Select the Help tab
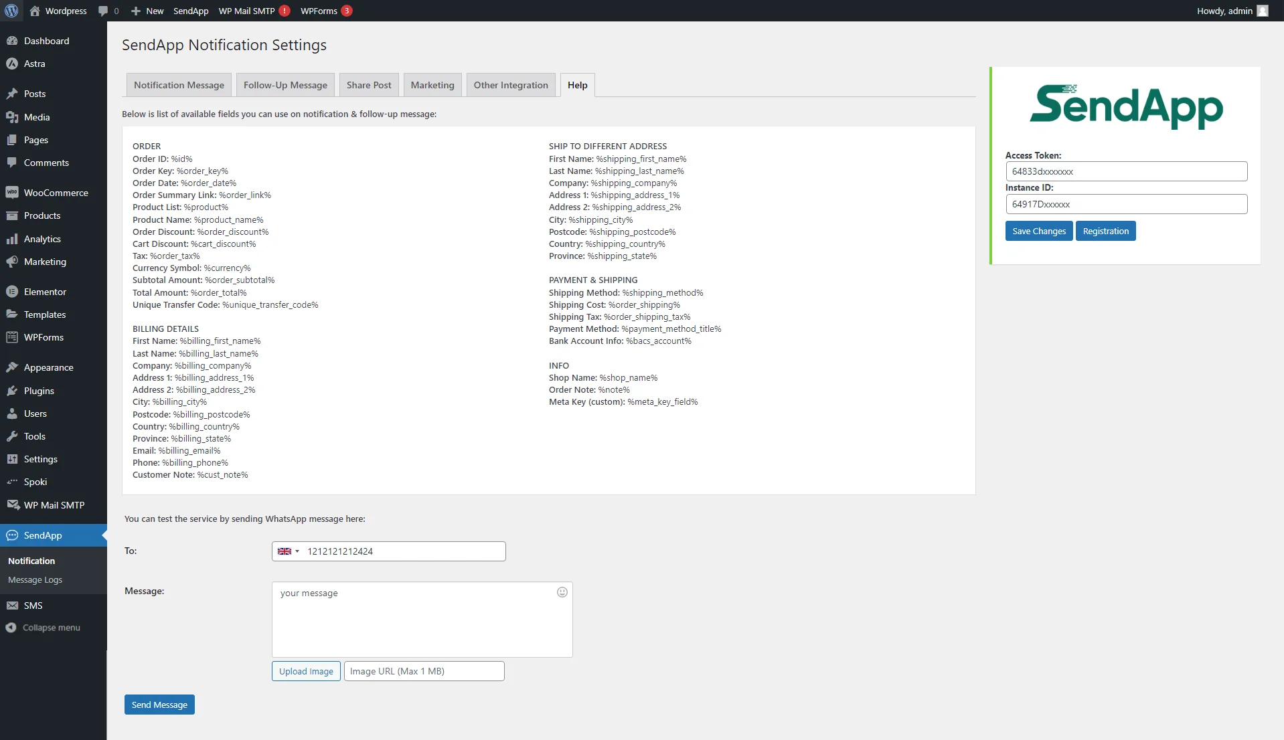 pos(577,85)
